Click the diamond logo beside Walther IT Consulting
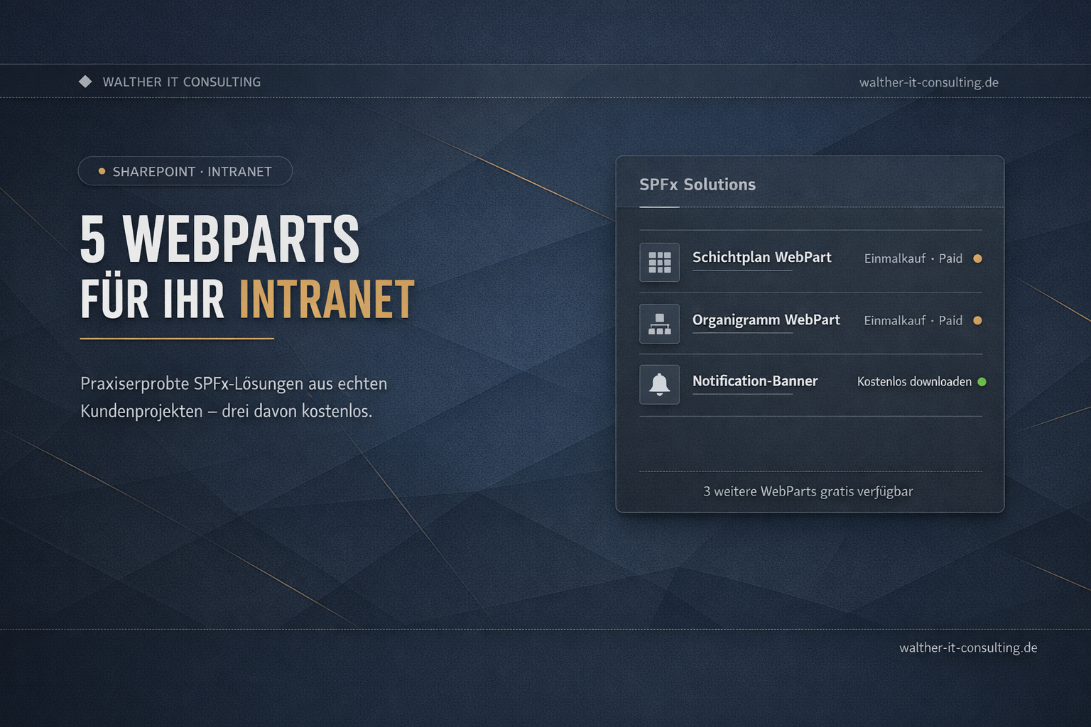Screen dimensions: 1091x727 (85, 82)
